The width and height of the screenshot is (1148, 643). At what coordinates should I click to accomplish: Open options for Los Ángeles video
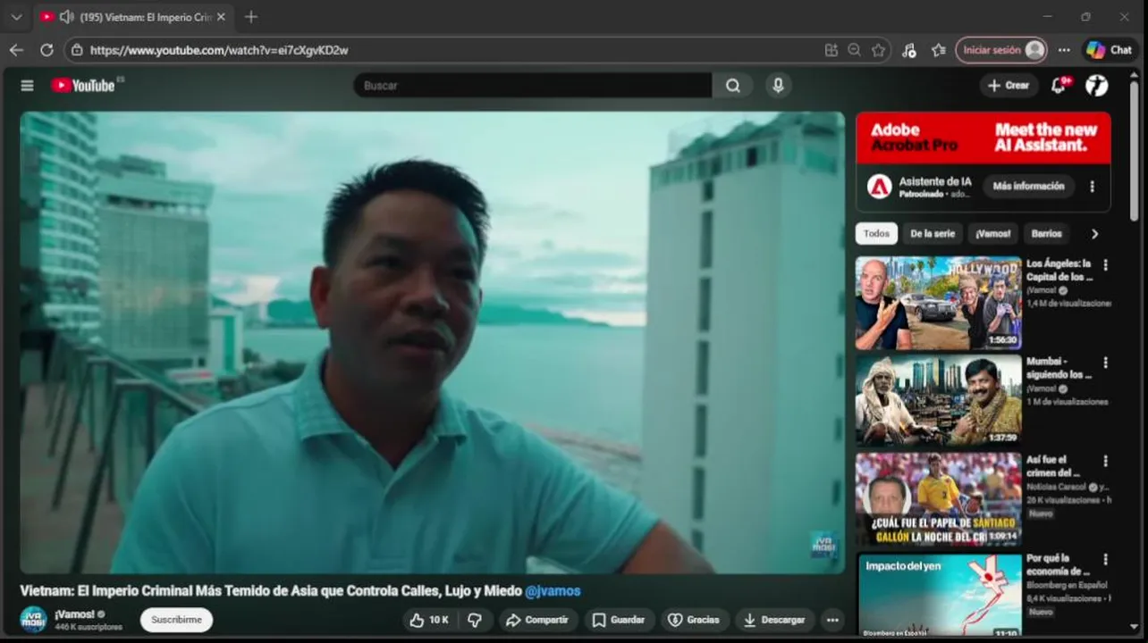[1106, 265]
